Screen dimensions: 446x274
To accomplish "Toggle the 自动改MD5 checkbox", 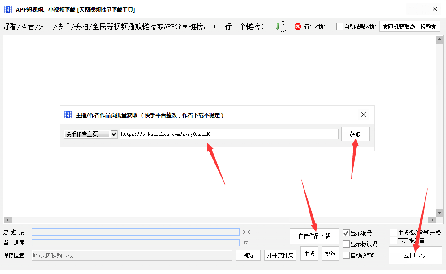I will (x=346, y=255).
